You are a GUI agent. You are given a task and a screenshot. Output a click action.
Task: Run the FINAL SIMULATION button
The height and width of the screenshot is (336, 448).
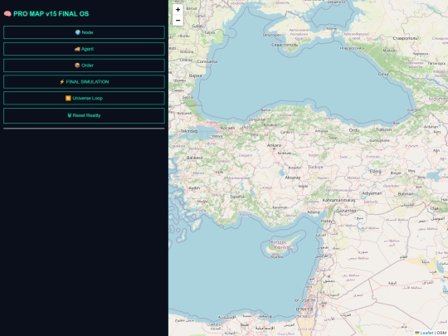84,81
